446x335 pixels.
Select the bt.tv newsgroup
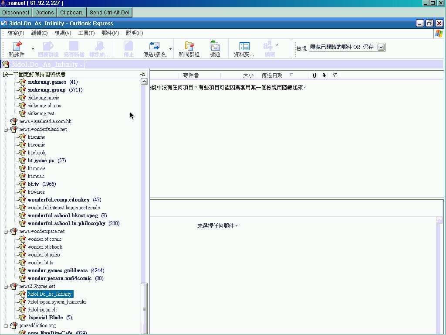[33, 184]
